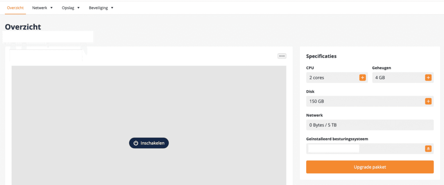
Task: Select the 2 cores CPU field
Action: 331,78
